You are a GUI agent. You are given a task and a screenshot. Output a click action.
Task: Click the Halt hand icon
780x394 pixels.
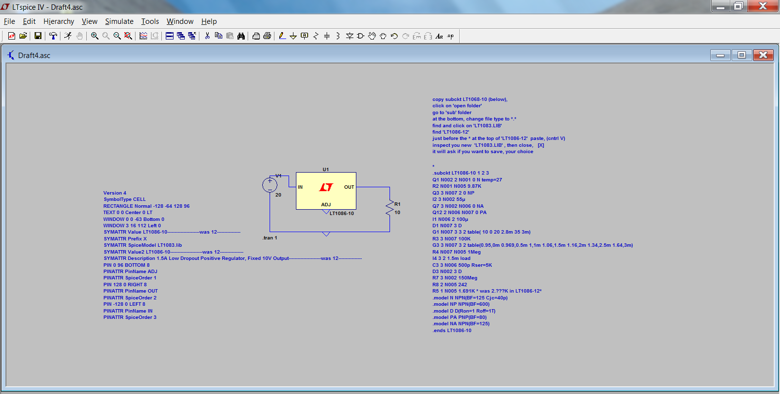coord(79,36)
